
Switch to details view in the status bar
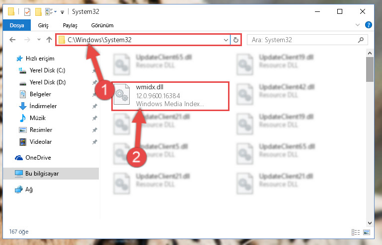tap(356, 232)
